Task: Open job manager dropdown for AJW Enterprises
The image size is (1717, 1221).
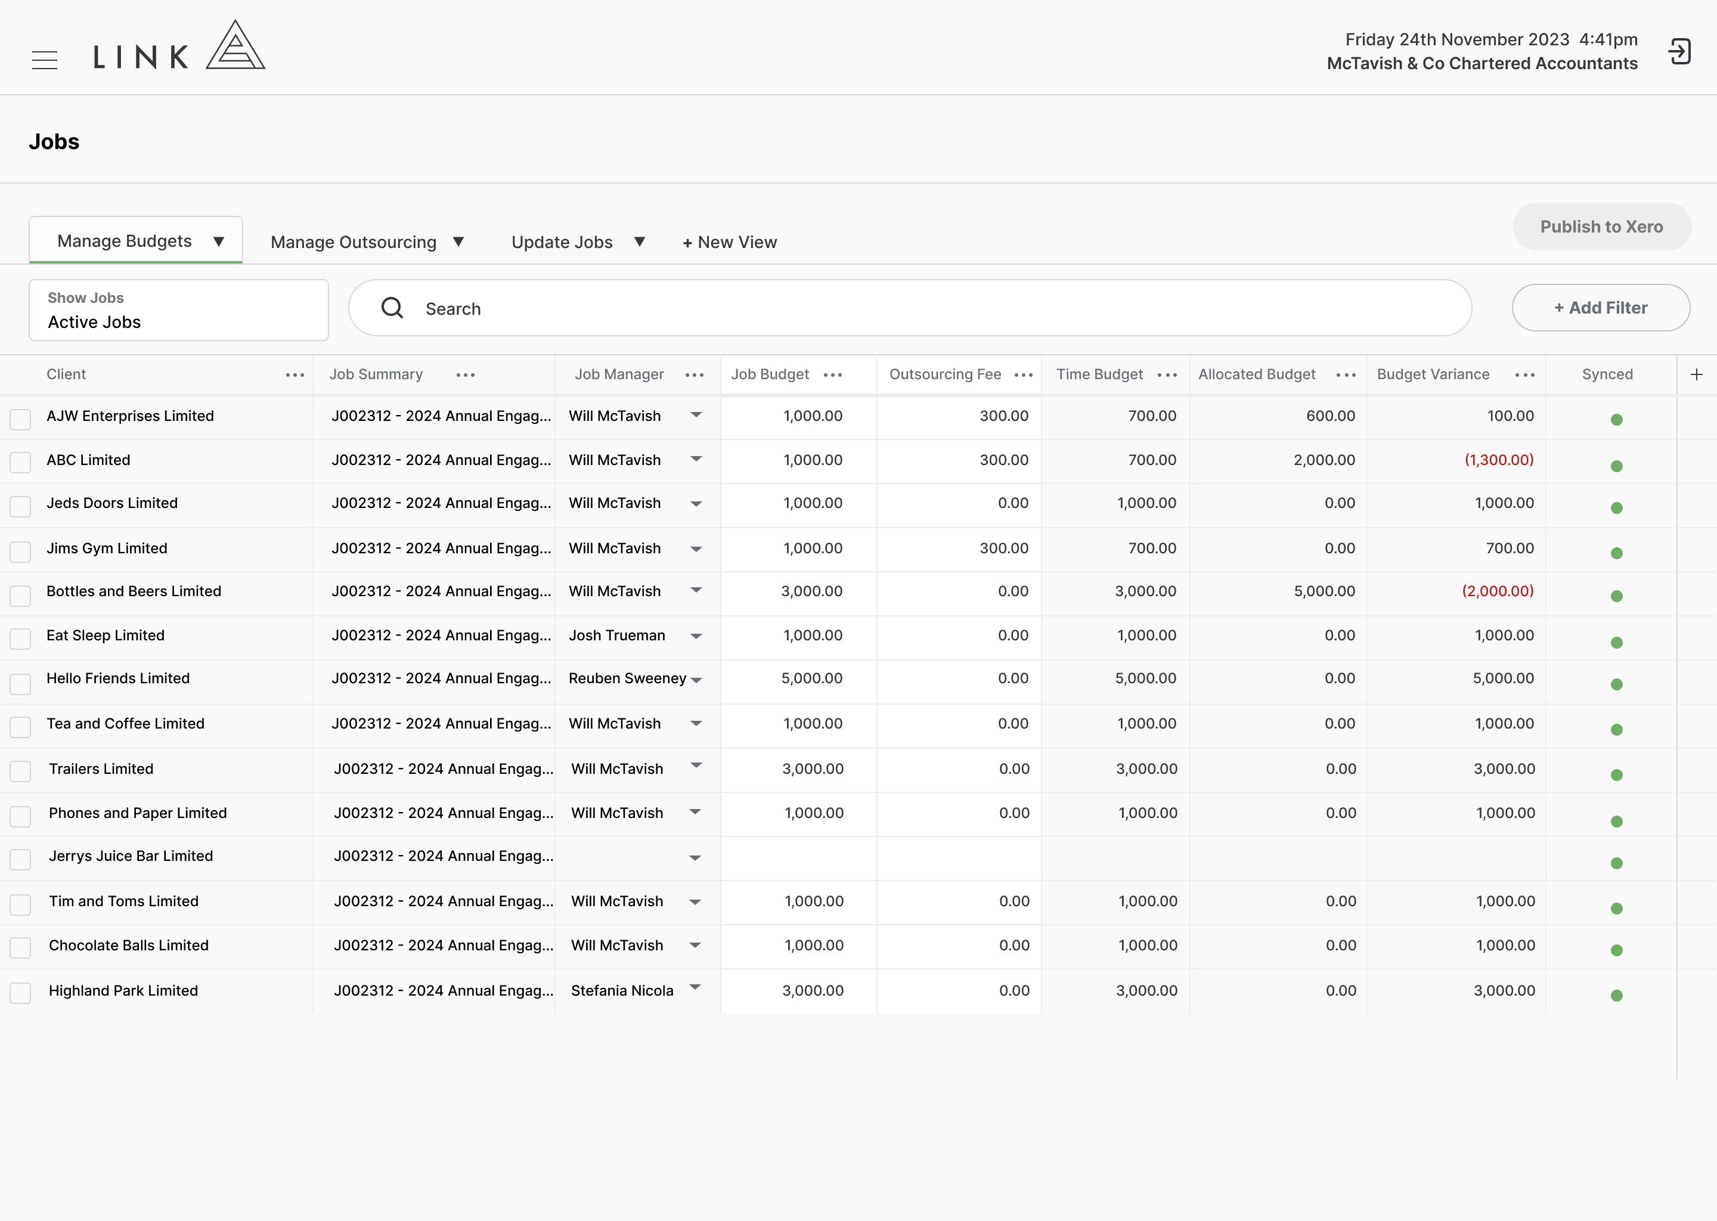Action: tap(696, 414)
